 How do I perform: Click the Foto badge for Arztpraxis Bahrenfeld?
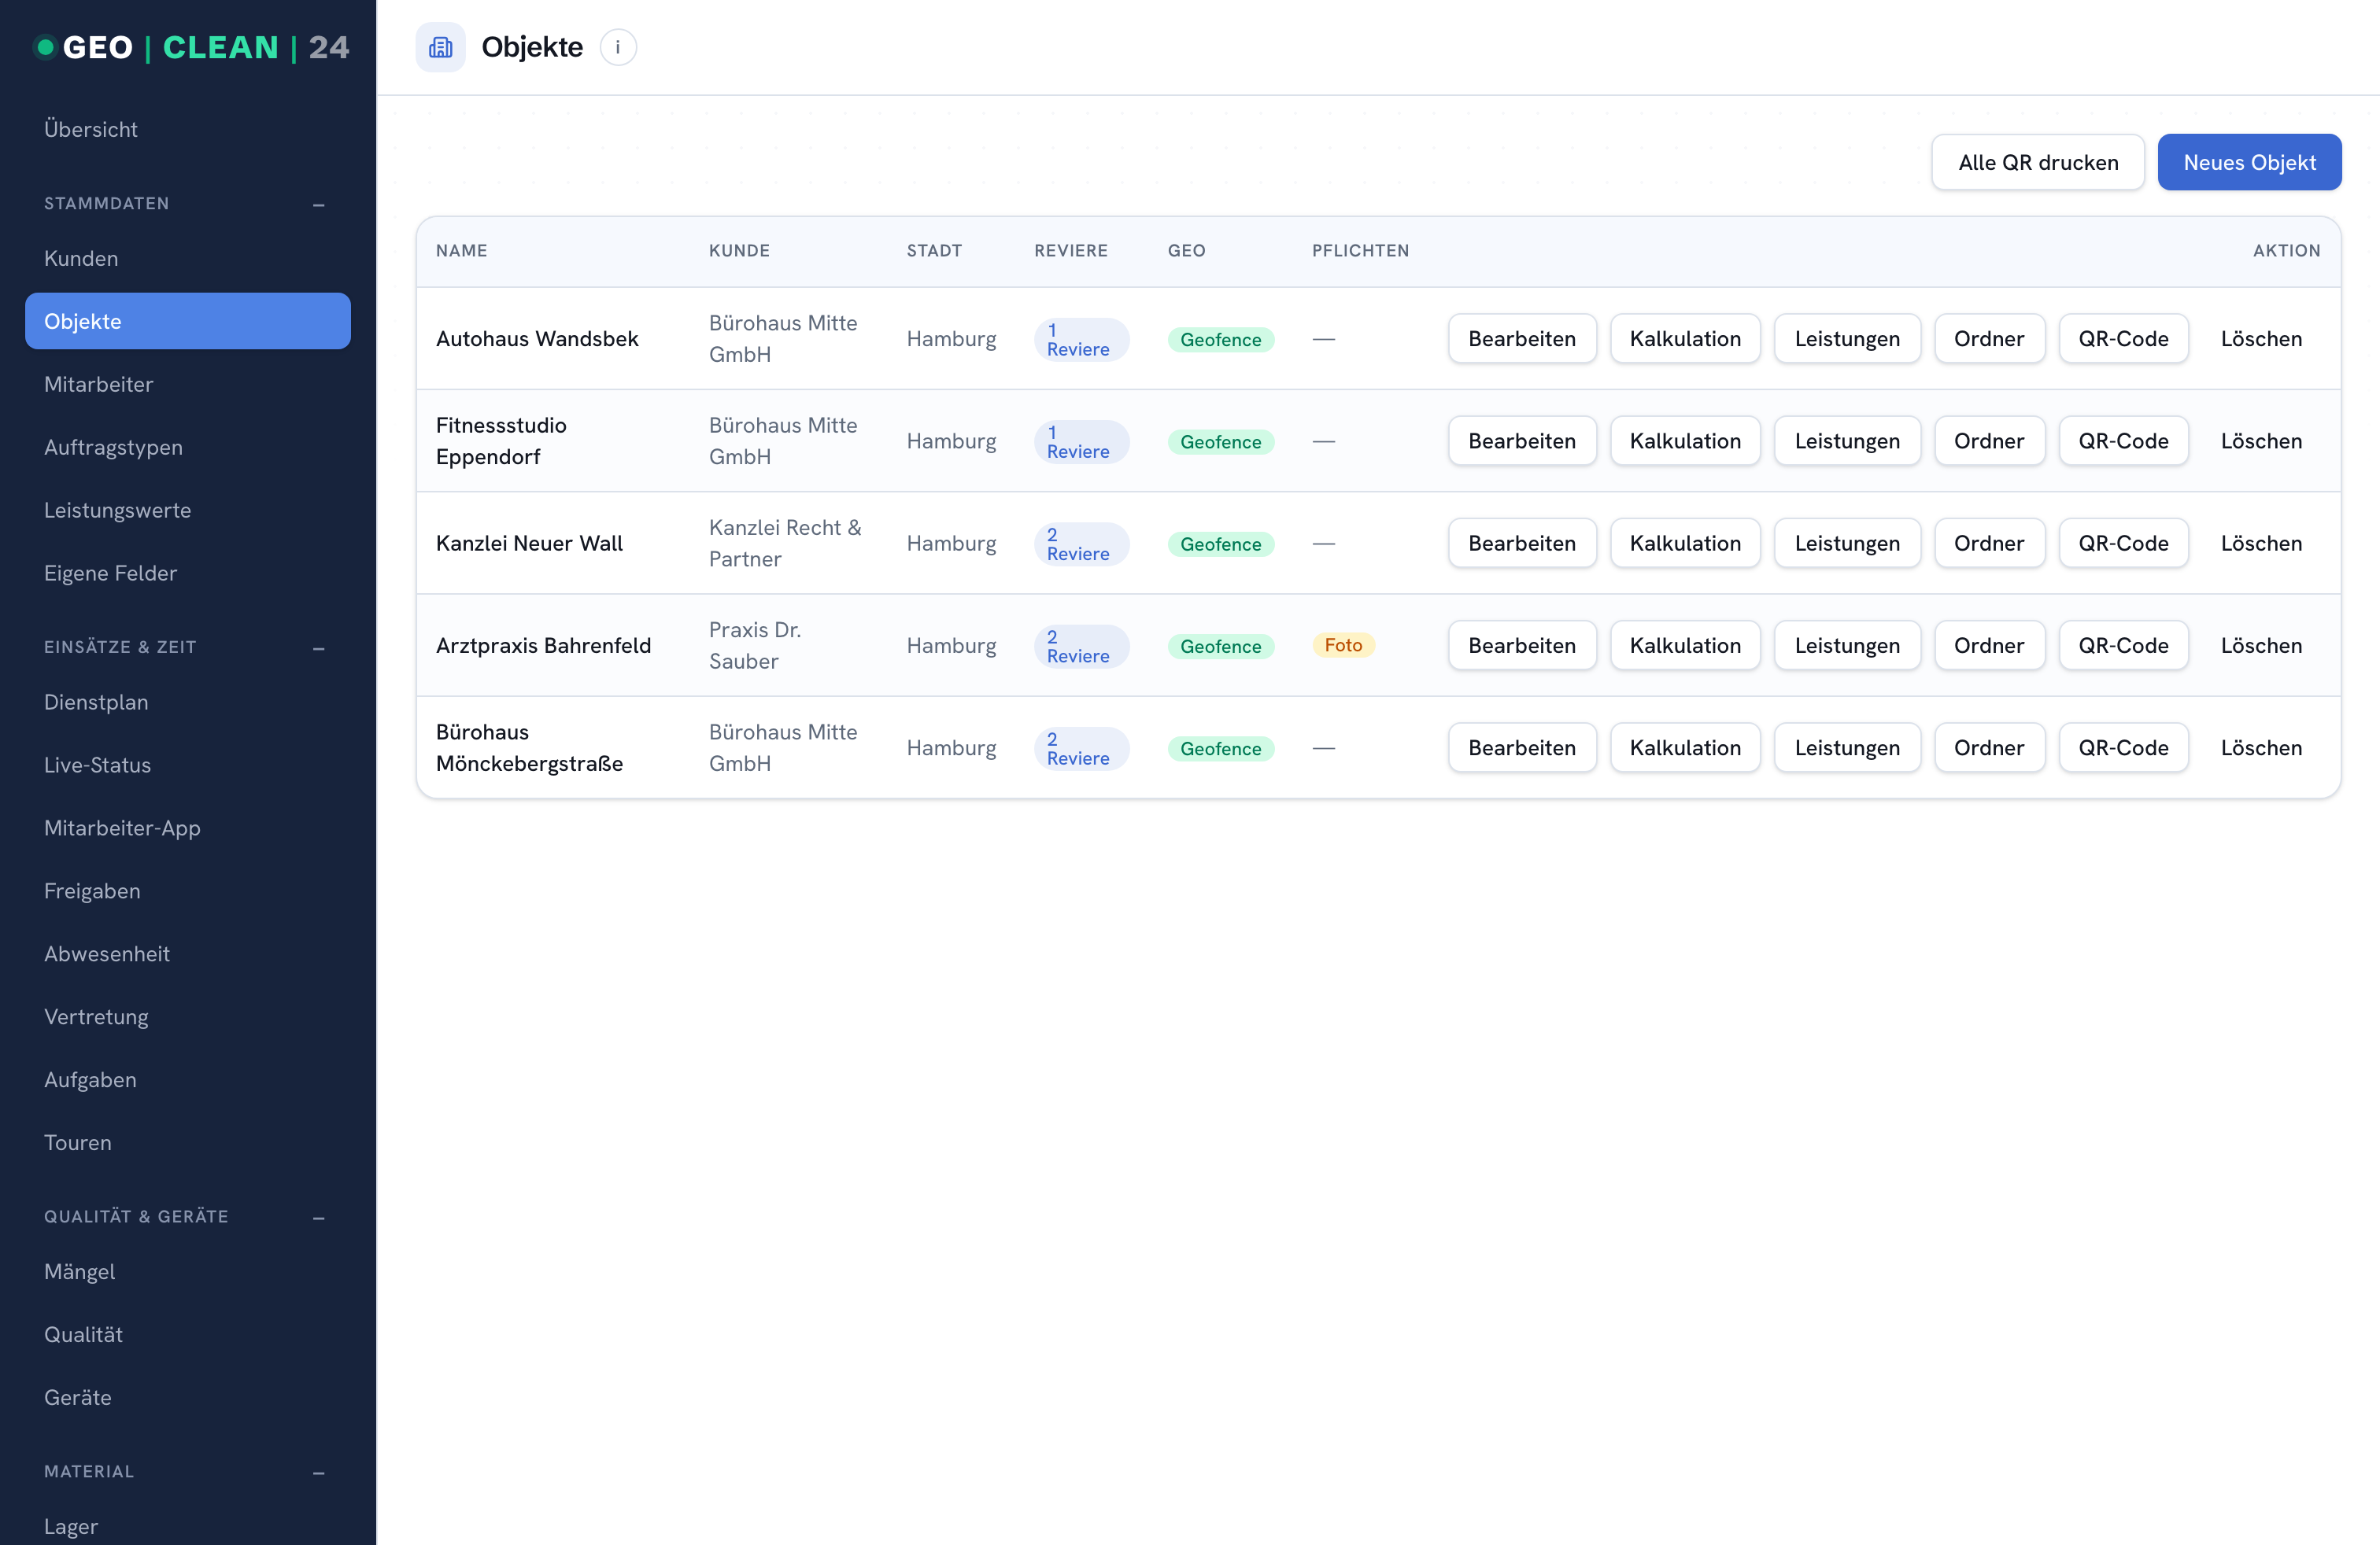(x=1343, y=646)
